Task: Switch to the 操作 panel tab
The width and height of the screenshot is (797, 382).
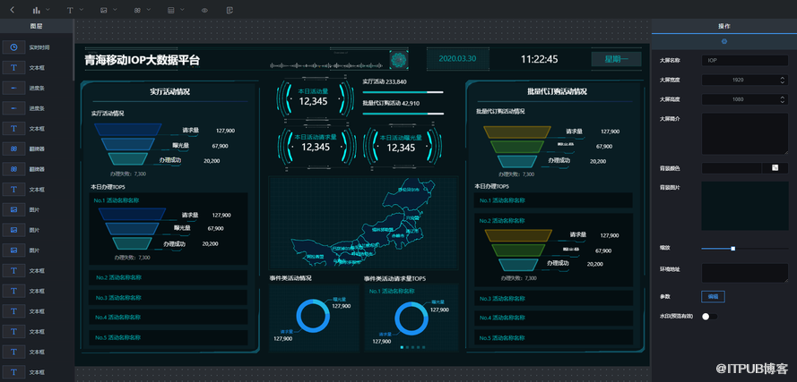Action: coord(724,27)
